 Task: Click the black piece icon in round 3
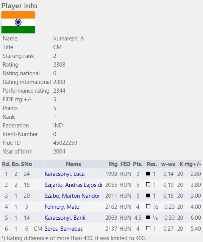tap(148, 195)
